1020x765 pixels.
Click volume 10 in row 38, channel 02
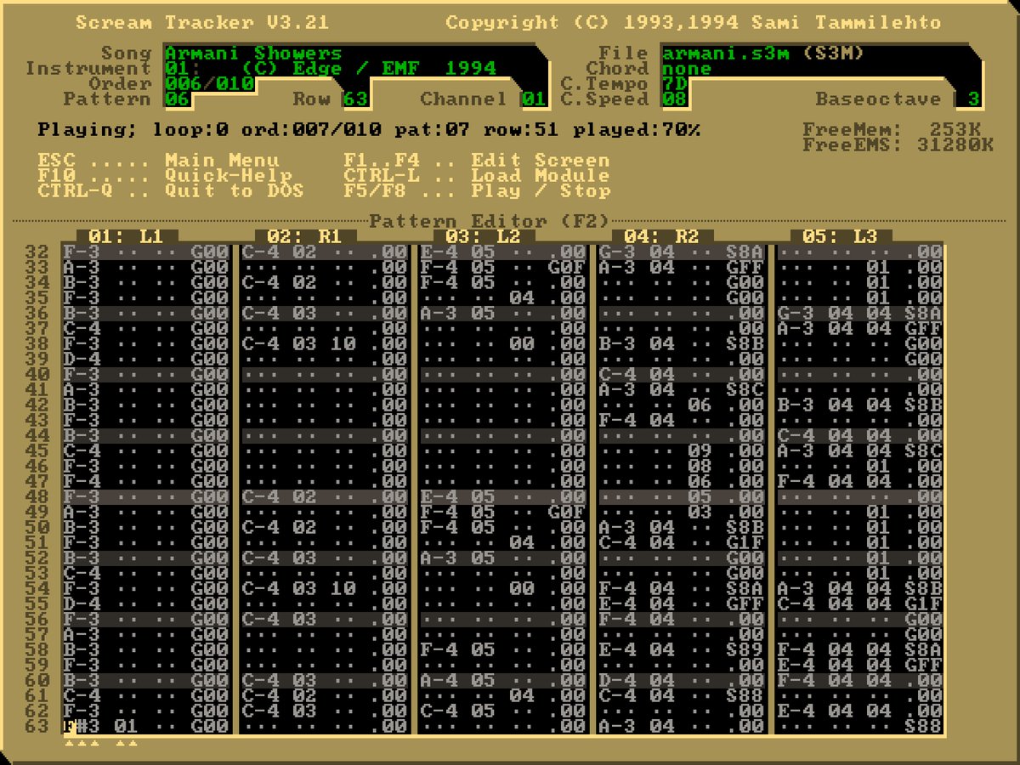343,343
